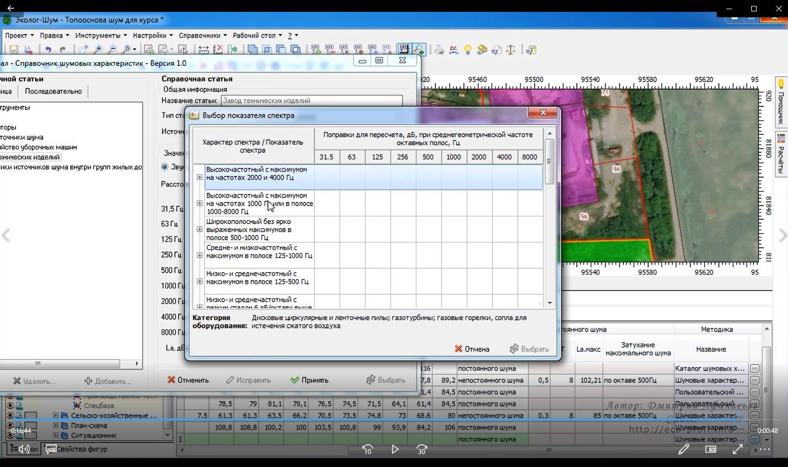This screenshot has width=788, height=467.
Task: Toggle eye visibility for Сельско-хозяйственные layer
Action: click(x=10, y=416)
